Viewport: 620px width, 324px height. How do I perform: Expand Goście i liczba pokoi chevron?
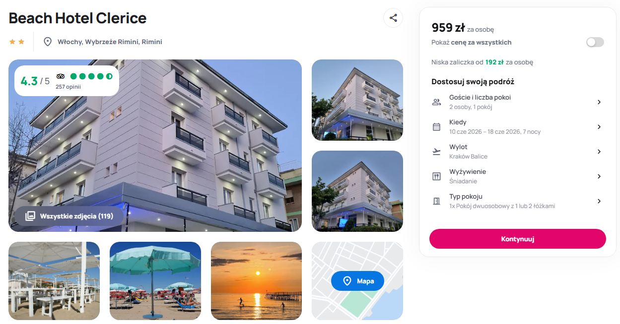click(599, 102)
